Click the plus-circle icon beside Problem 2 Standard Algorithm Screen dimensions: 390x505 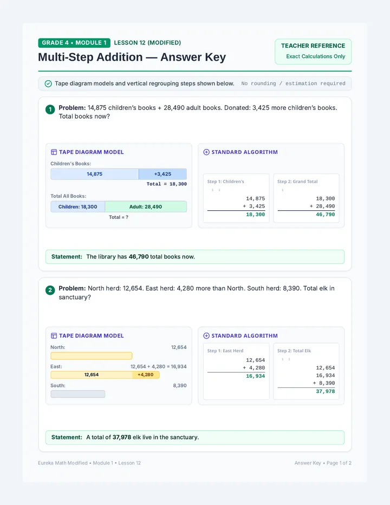tap(206, 335)
